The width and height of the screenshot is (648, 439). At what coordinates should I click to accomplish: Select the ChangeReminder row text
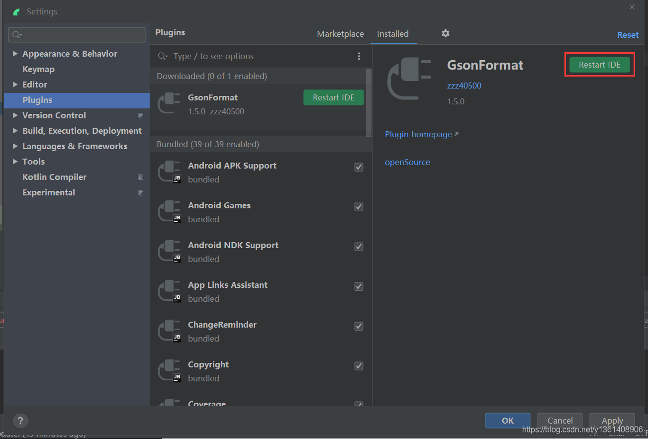(x=222, y=325)
